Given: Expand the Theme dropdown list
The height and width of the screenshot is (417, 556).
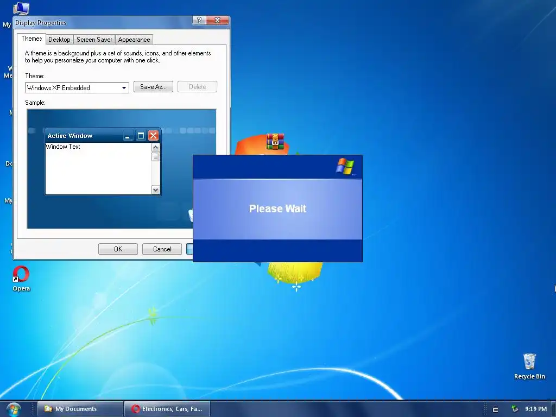Looking at the screenshot, I should [124, 87].
